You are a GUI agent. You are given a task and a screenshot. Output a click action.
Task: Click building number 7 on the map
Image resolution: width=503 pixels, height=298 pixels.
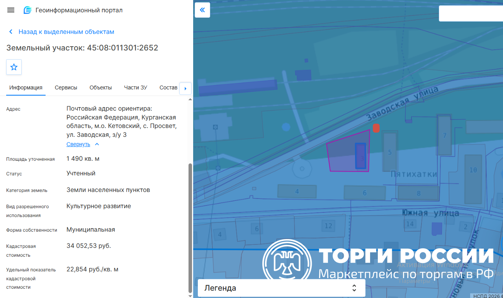pyautogui.click(x=445, y=135)
